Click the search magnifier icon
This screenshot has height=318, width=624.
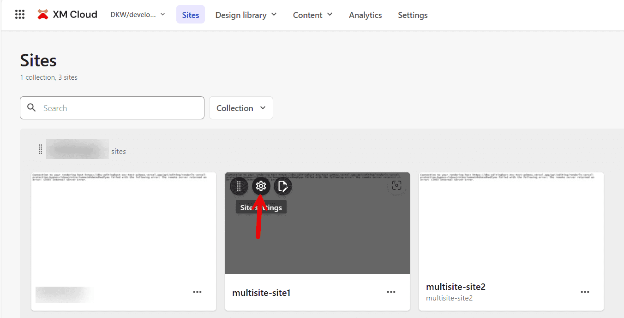pyautogui.click(x=32, y=108)
